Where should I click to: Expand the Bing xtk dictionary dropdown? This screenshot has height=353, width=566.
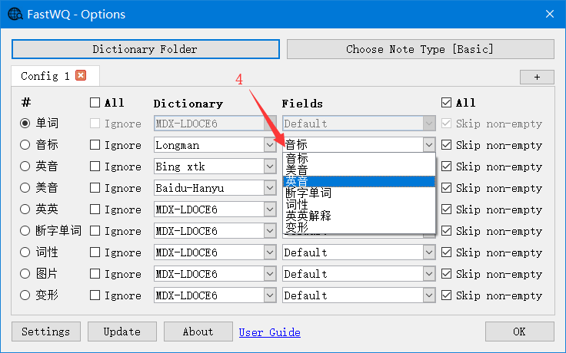(270, 167)
